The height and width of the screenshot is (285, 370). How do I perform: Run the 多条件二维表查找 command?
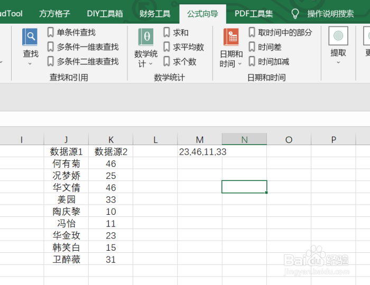point(88,61)
